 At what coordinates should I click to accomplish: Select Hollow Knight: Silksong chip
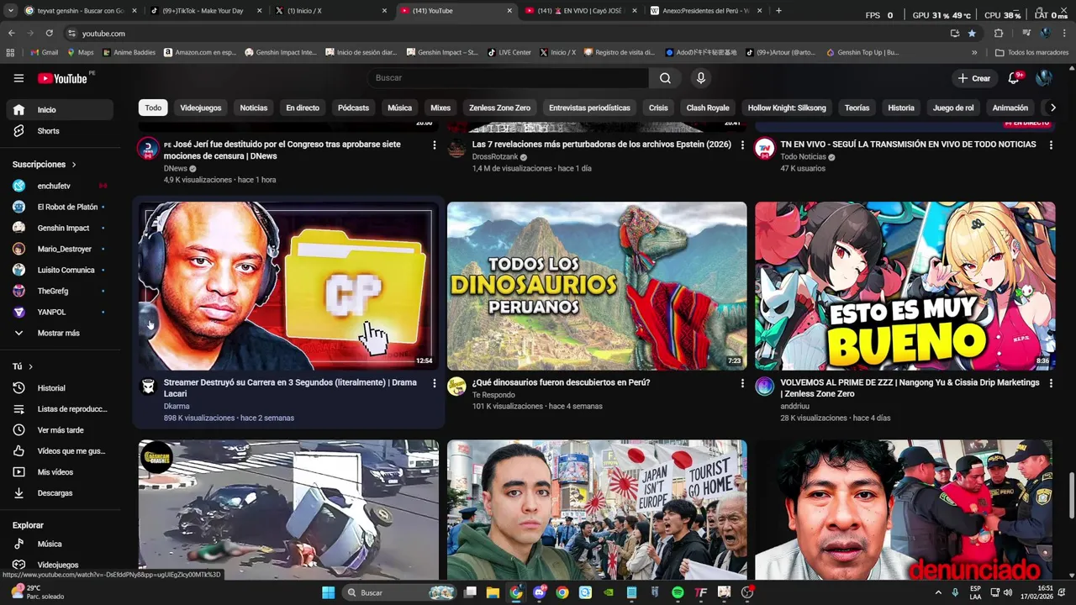787,108
